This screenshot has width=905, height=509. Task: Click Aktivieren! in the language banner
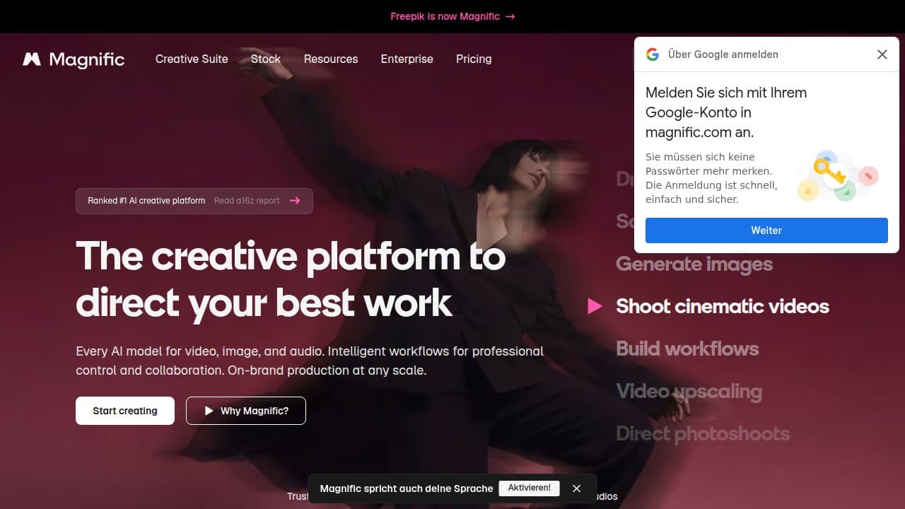tap(529, 488)
